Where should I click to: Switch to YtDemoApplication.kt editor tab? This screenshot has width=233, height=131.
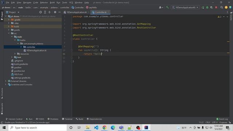pos(76,12)
